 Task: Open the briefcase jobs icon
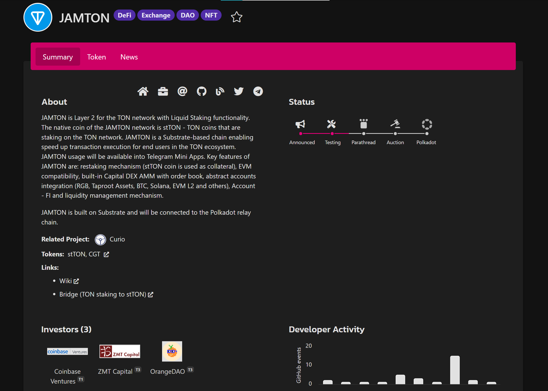163,91
